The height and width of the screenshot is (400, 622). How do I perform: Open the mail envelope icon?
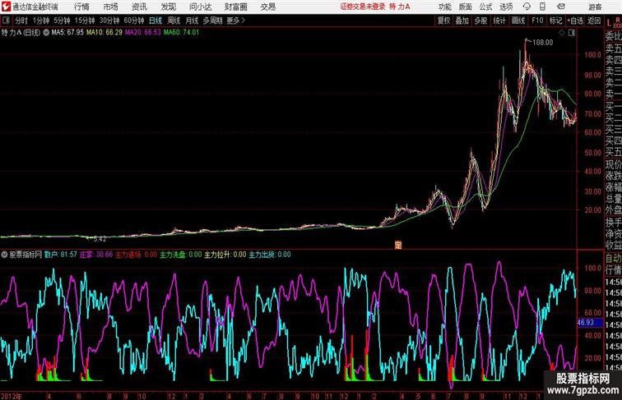[x=561, y=7]
